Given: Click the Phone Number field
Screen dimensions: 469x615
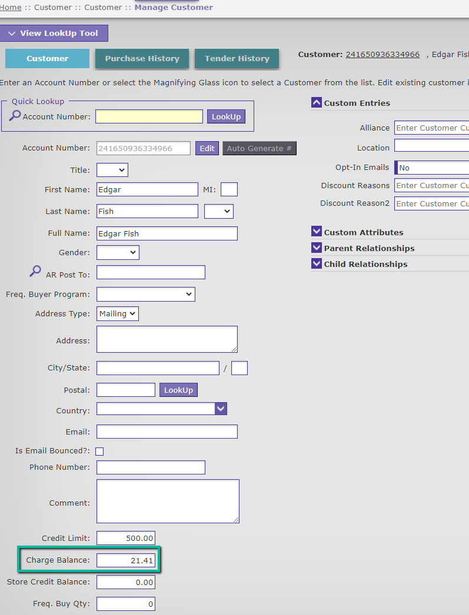Looking at the screenshot, I should click(x=151, y=467).
